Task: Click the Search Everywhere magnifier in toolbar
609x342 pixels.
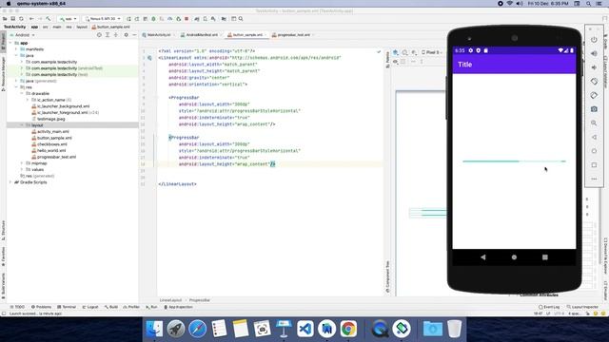Action: point(241,19)
